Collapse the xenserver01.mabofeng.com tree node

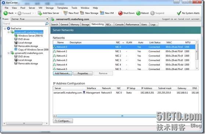(8, 32)
